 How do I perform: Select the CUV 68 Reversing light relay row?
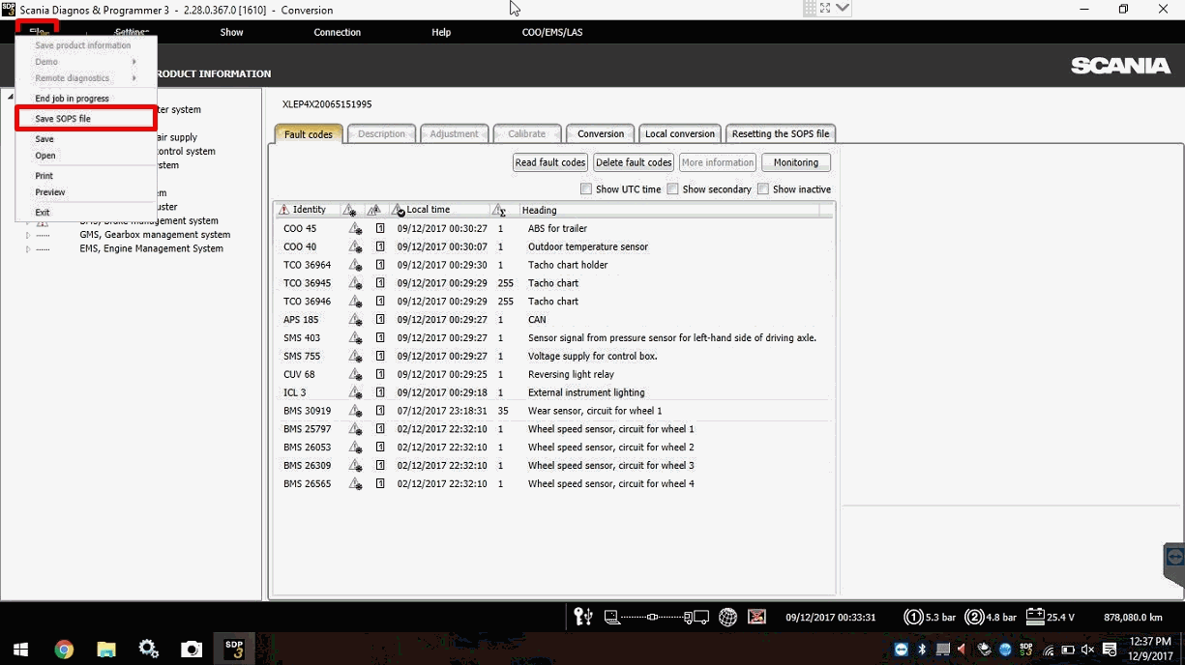tap(553, 375)
